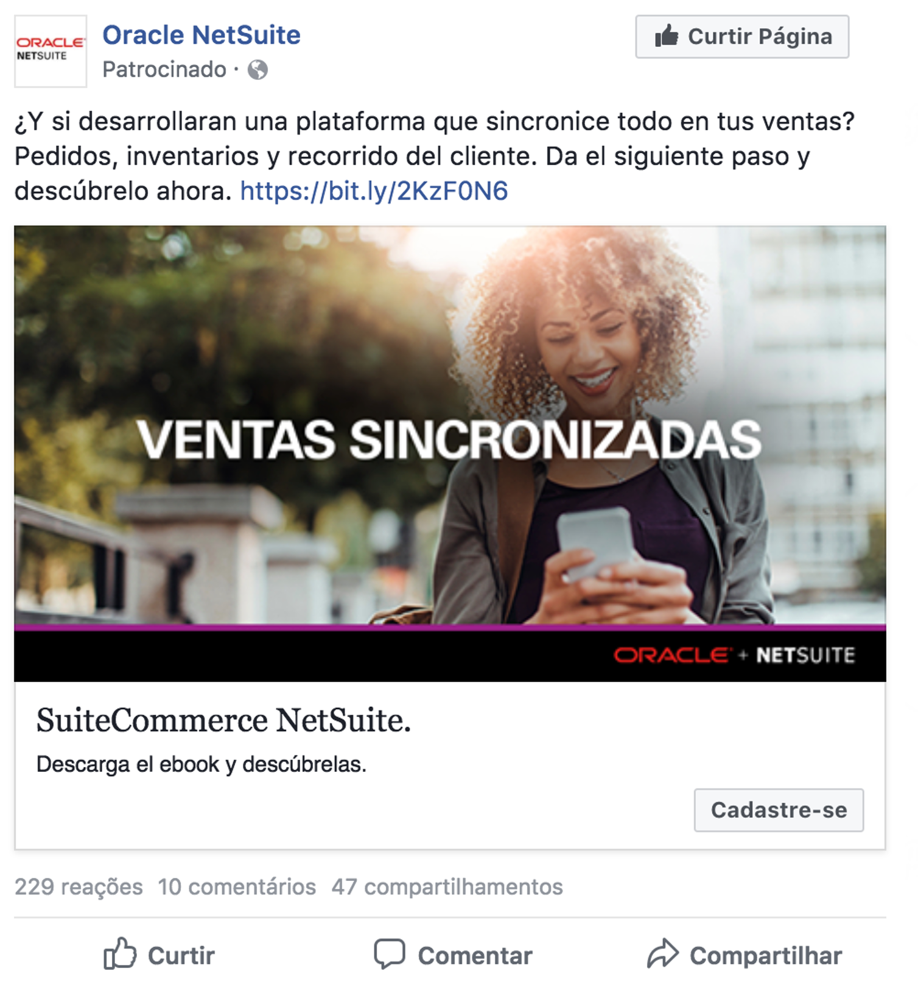The image size is (918, 985).
Task: Open the bit.ly/2KzF0N6 link
Action: click(x=374, y=191)
